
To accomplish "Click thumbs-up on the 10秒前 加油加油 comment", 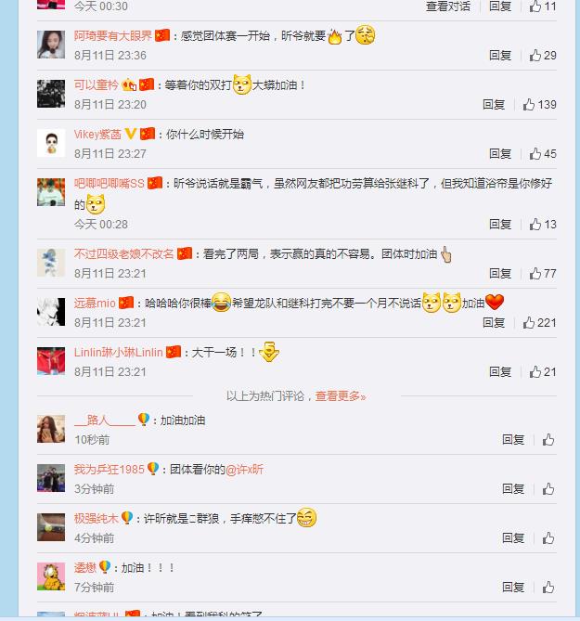I will tap(548, 440).
